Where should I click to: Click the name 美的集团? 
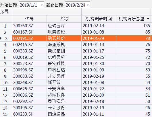pyautogui.click(x=56, y=51)
